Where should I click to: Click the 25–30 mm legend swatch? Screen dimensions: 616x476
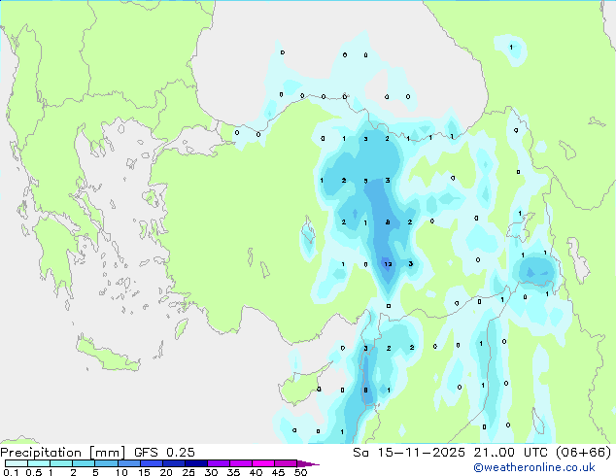click(195, 463)
